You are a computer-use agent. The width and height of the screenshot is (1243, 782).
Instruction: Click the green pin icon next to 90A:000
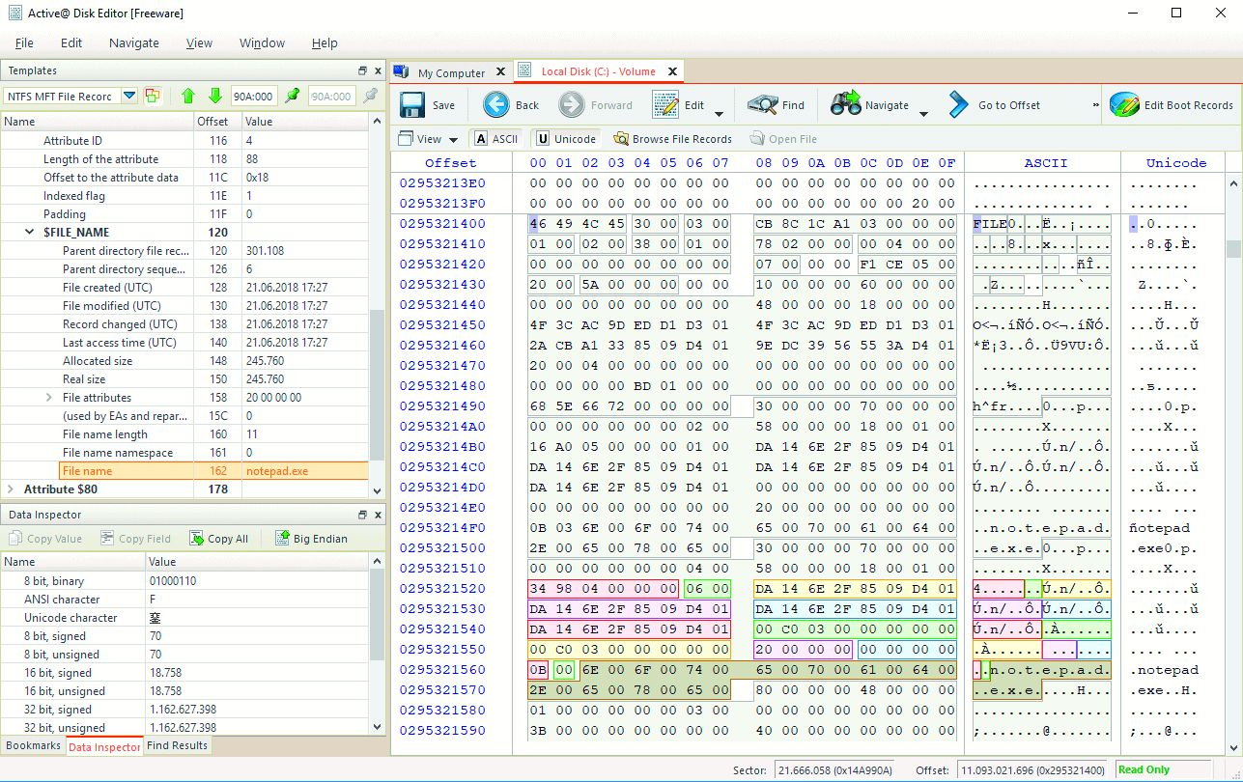point(293,96)
